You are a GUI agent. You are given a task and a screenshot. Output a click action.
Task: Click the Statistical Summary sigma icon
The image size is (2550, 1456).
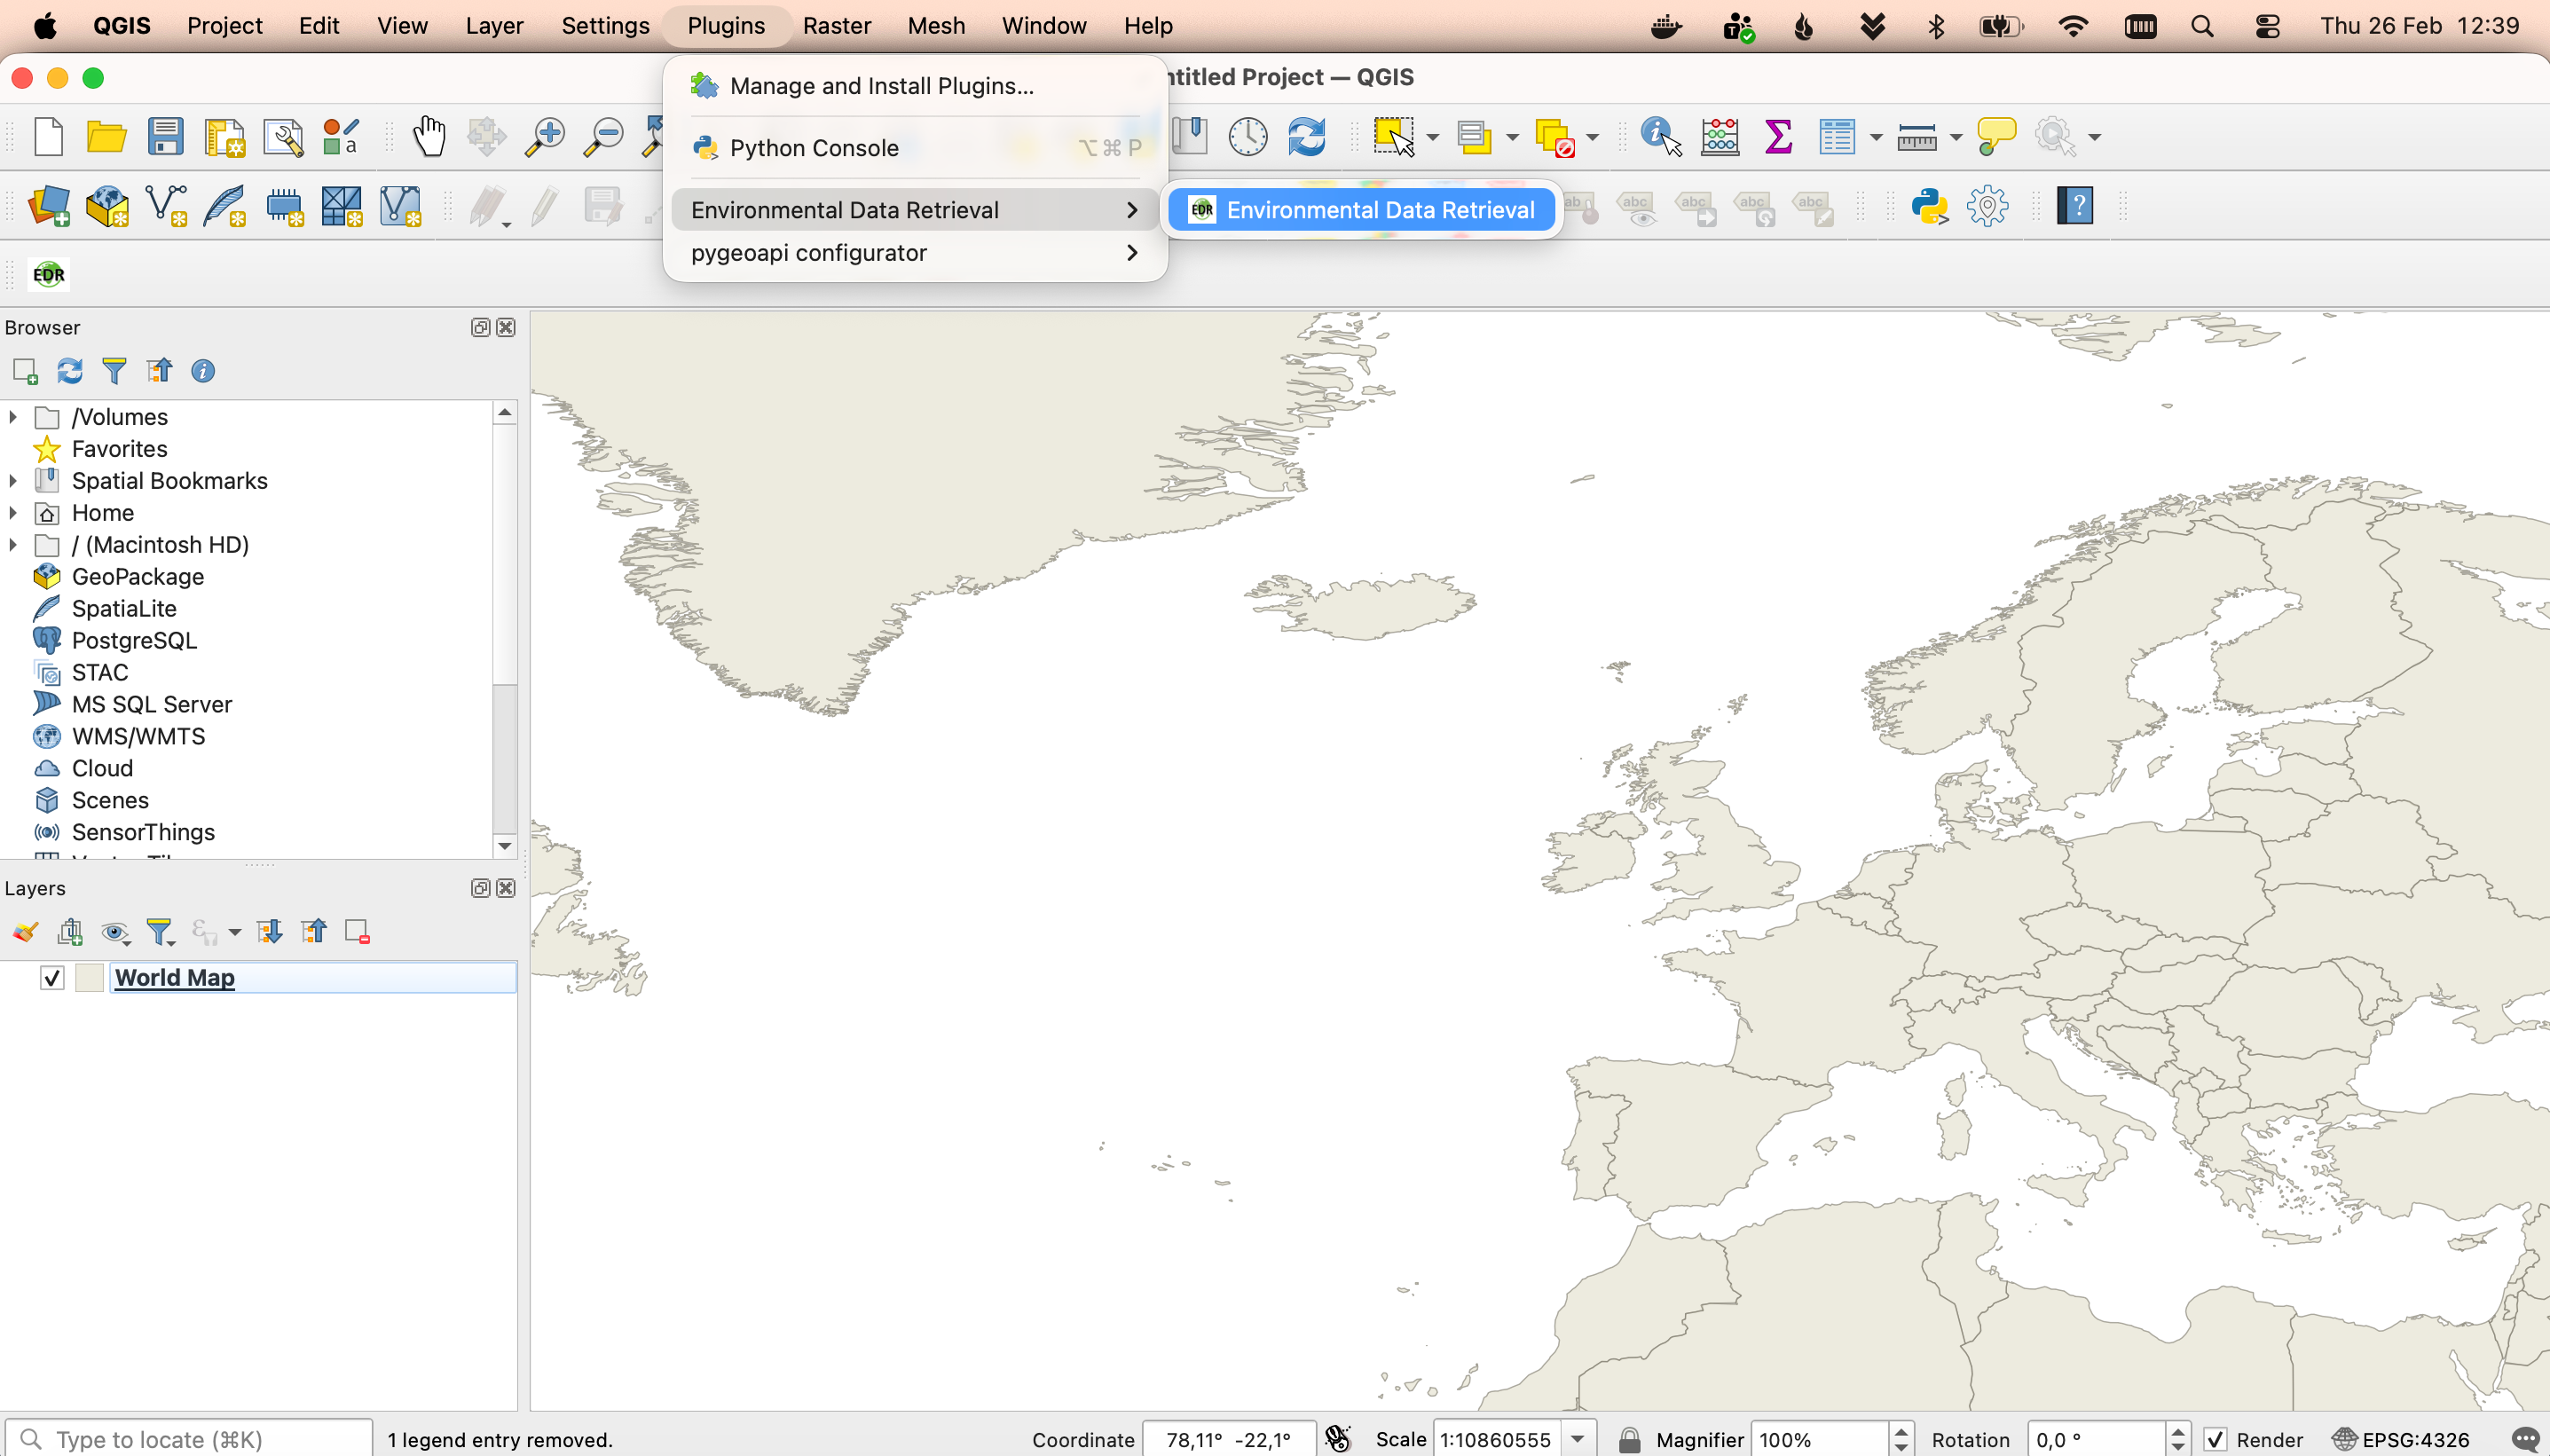click(x=1778, y=136)
